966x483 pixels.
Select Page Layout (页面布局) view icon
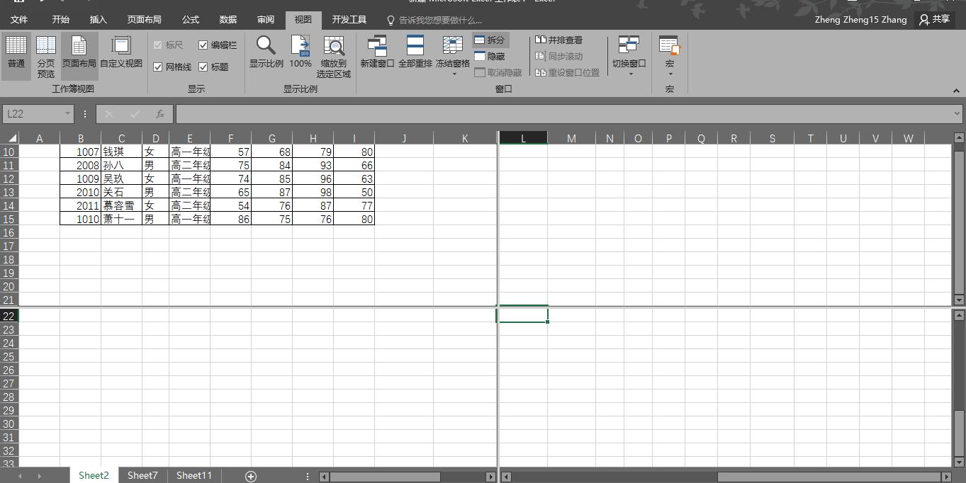click(79, 53)
